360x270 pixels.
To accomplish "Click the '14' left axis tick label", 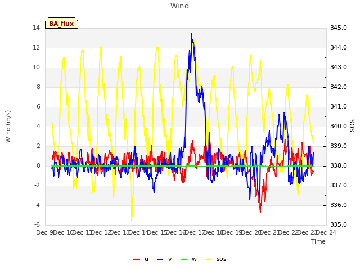I will 36,28.
